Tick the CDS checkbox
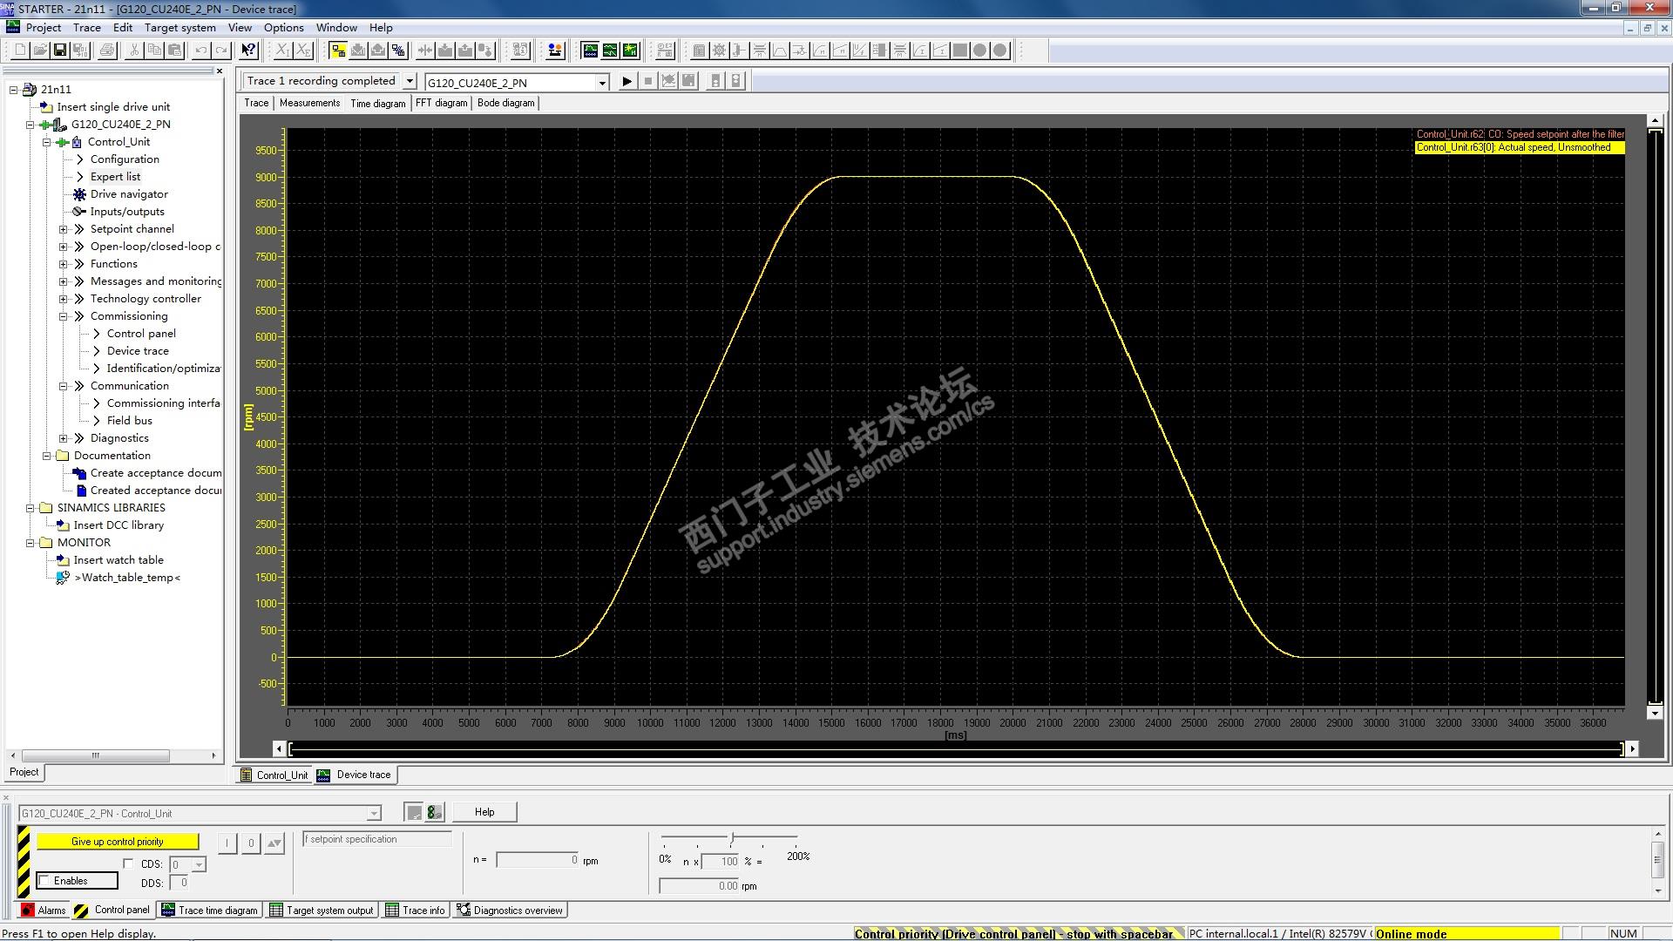Image resolution: width=1673 pixels, height=941 pixels. [129, 863]
